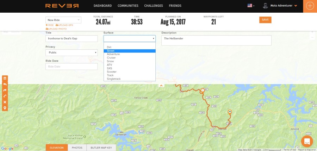Click the route snapping tool icon
Image resolution: width=317 pixels, height=151 pixels.
click(5, 96)
